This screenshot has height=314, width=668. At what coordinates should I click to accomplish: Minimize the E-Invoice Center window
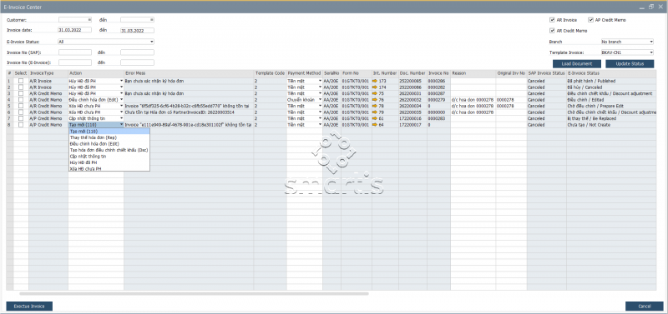(642, 7)
